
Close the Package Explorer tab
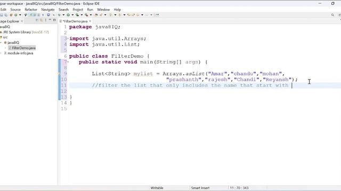click(x=22, y=21)
